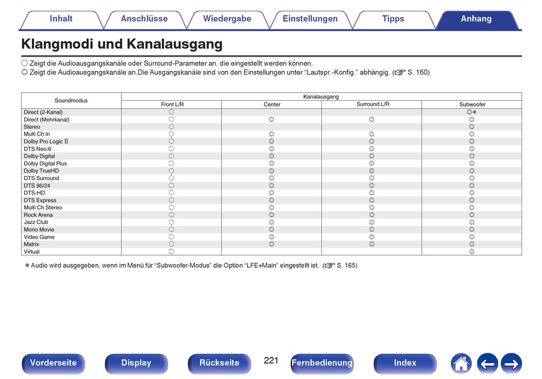This screenshot has height=379, width=542.
Task: Click the Multi Ch In row label
Action: click(x=37, y=135)
